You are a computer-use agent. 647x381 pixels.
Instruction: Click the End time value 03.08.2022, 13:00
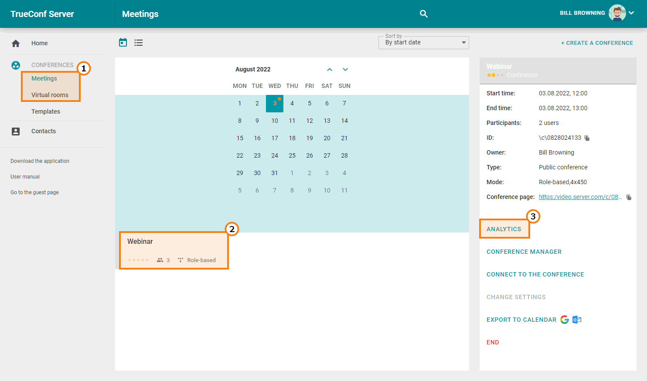pyautogui.click(x=563, y=108)
